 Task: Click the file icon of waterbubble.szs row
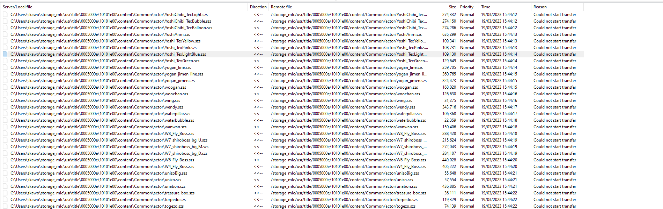pyautogui.click(x=5, y=120)
